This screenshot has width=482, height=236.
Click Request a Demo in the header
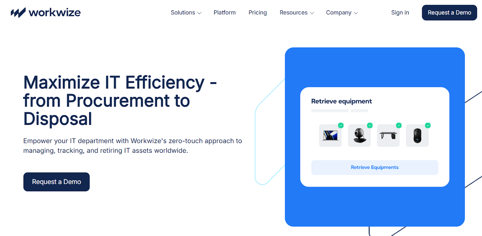pos(449,13)
